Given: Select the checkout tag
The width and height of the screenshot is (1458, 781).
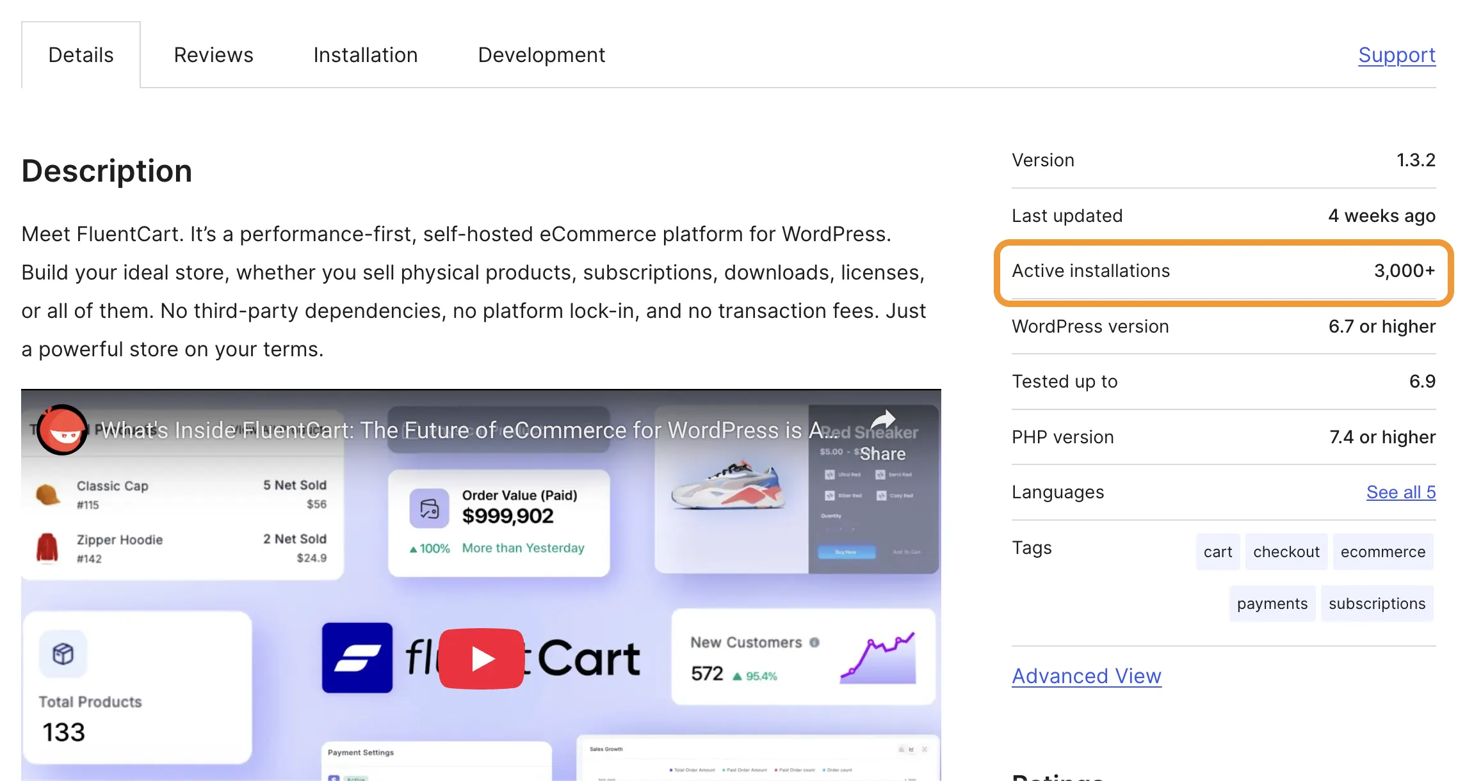Looking at the screenshot, I should pos(1286,551).
